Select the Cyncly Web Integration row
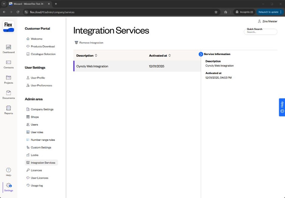Viewport: 285px width, 198px height. 137,66
